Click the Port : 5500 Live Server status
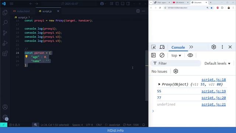236x133 pixels. (131, 125)
